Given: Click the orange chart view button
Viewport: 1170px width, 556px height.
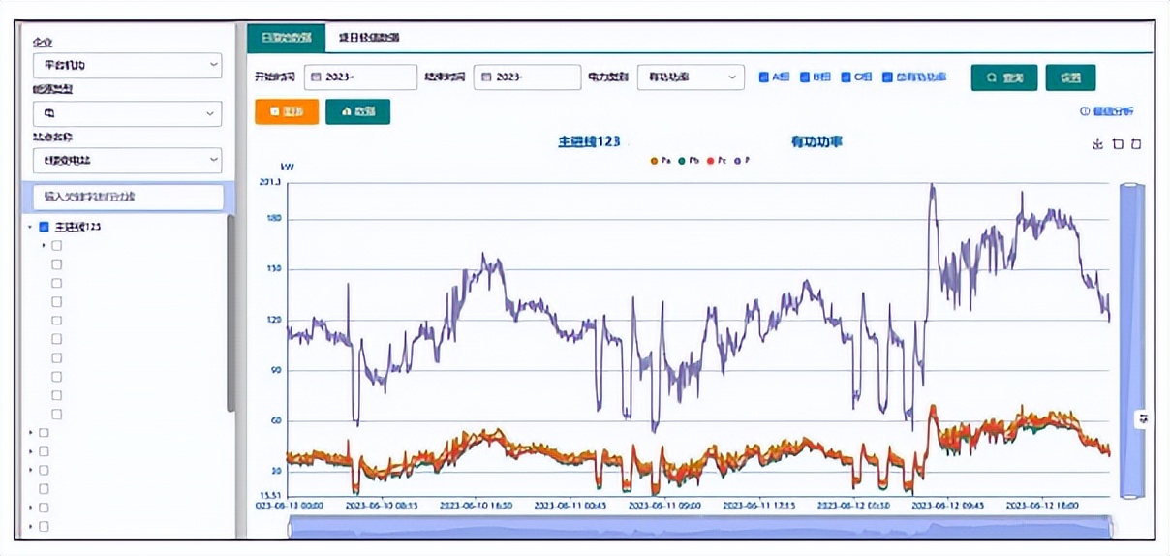Looking at the screenshot, I should point(286,111).
